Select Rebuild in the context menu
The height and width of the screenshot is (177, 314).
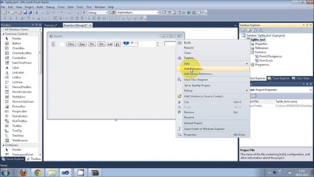click(x=212, y=48)
